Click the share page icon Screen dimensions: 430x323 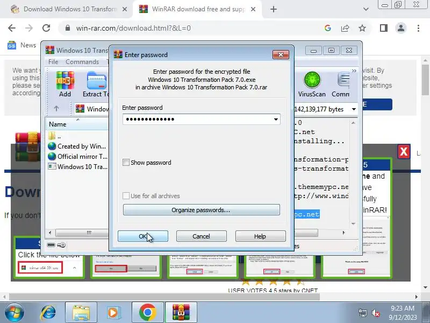[x=345, y=28]
